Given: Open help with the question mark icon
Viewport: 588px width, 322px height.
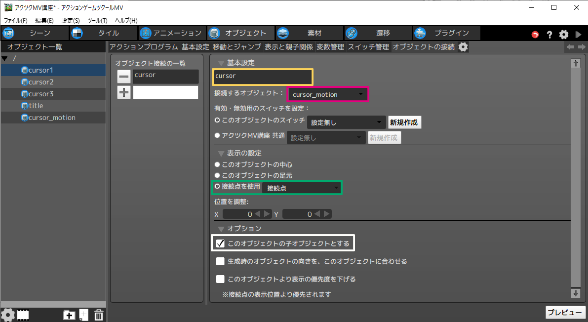Looking at the screenshot, I should click(x=549, y=35).
